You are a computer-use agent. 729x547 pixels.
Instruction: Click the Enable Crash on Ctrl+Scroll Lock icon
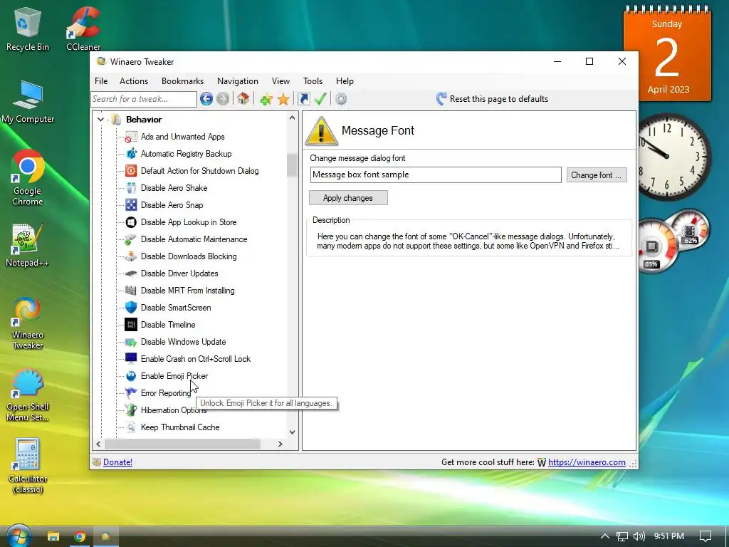131,359
